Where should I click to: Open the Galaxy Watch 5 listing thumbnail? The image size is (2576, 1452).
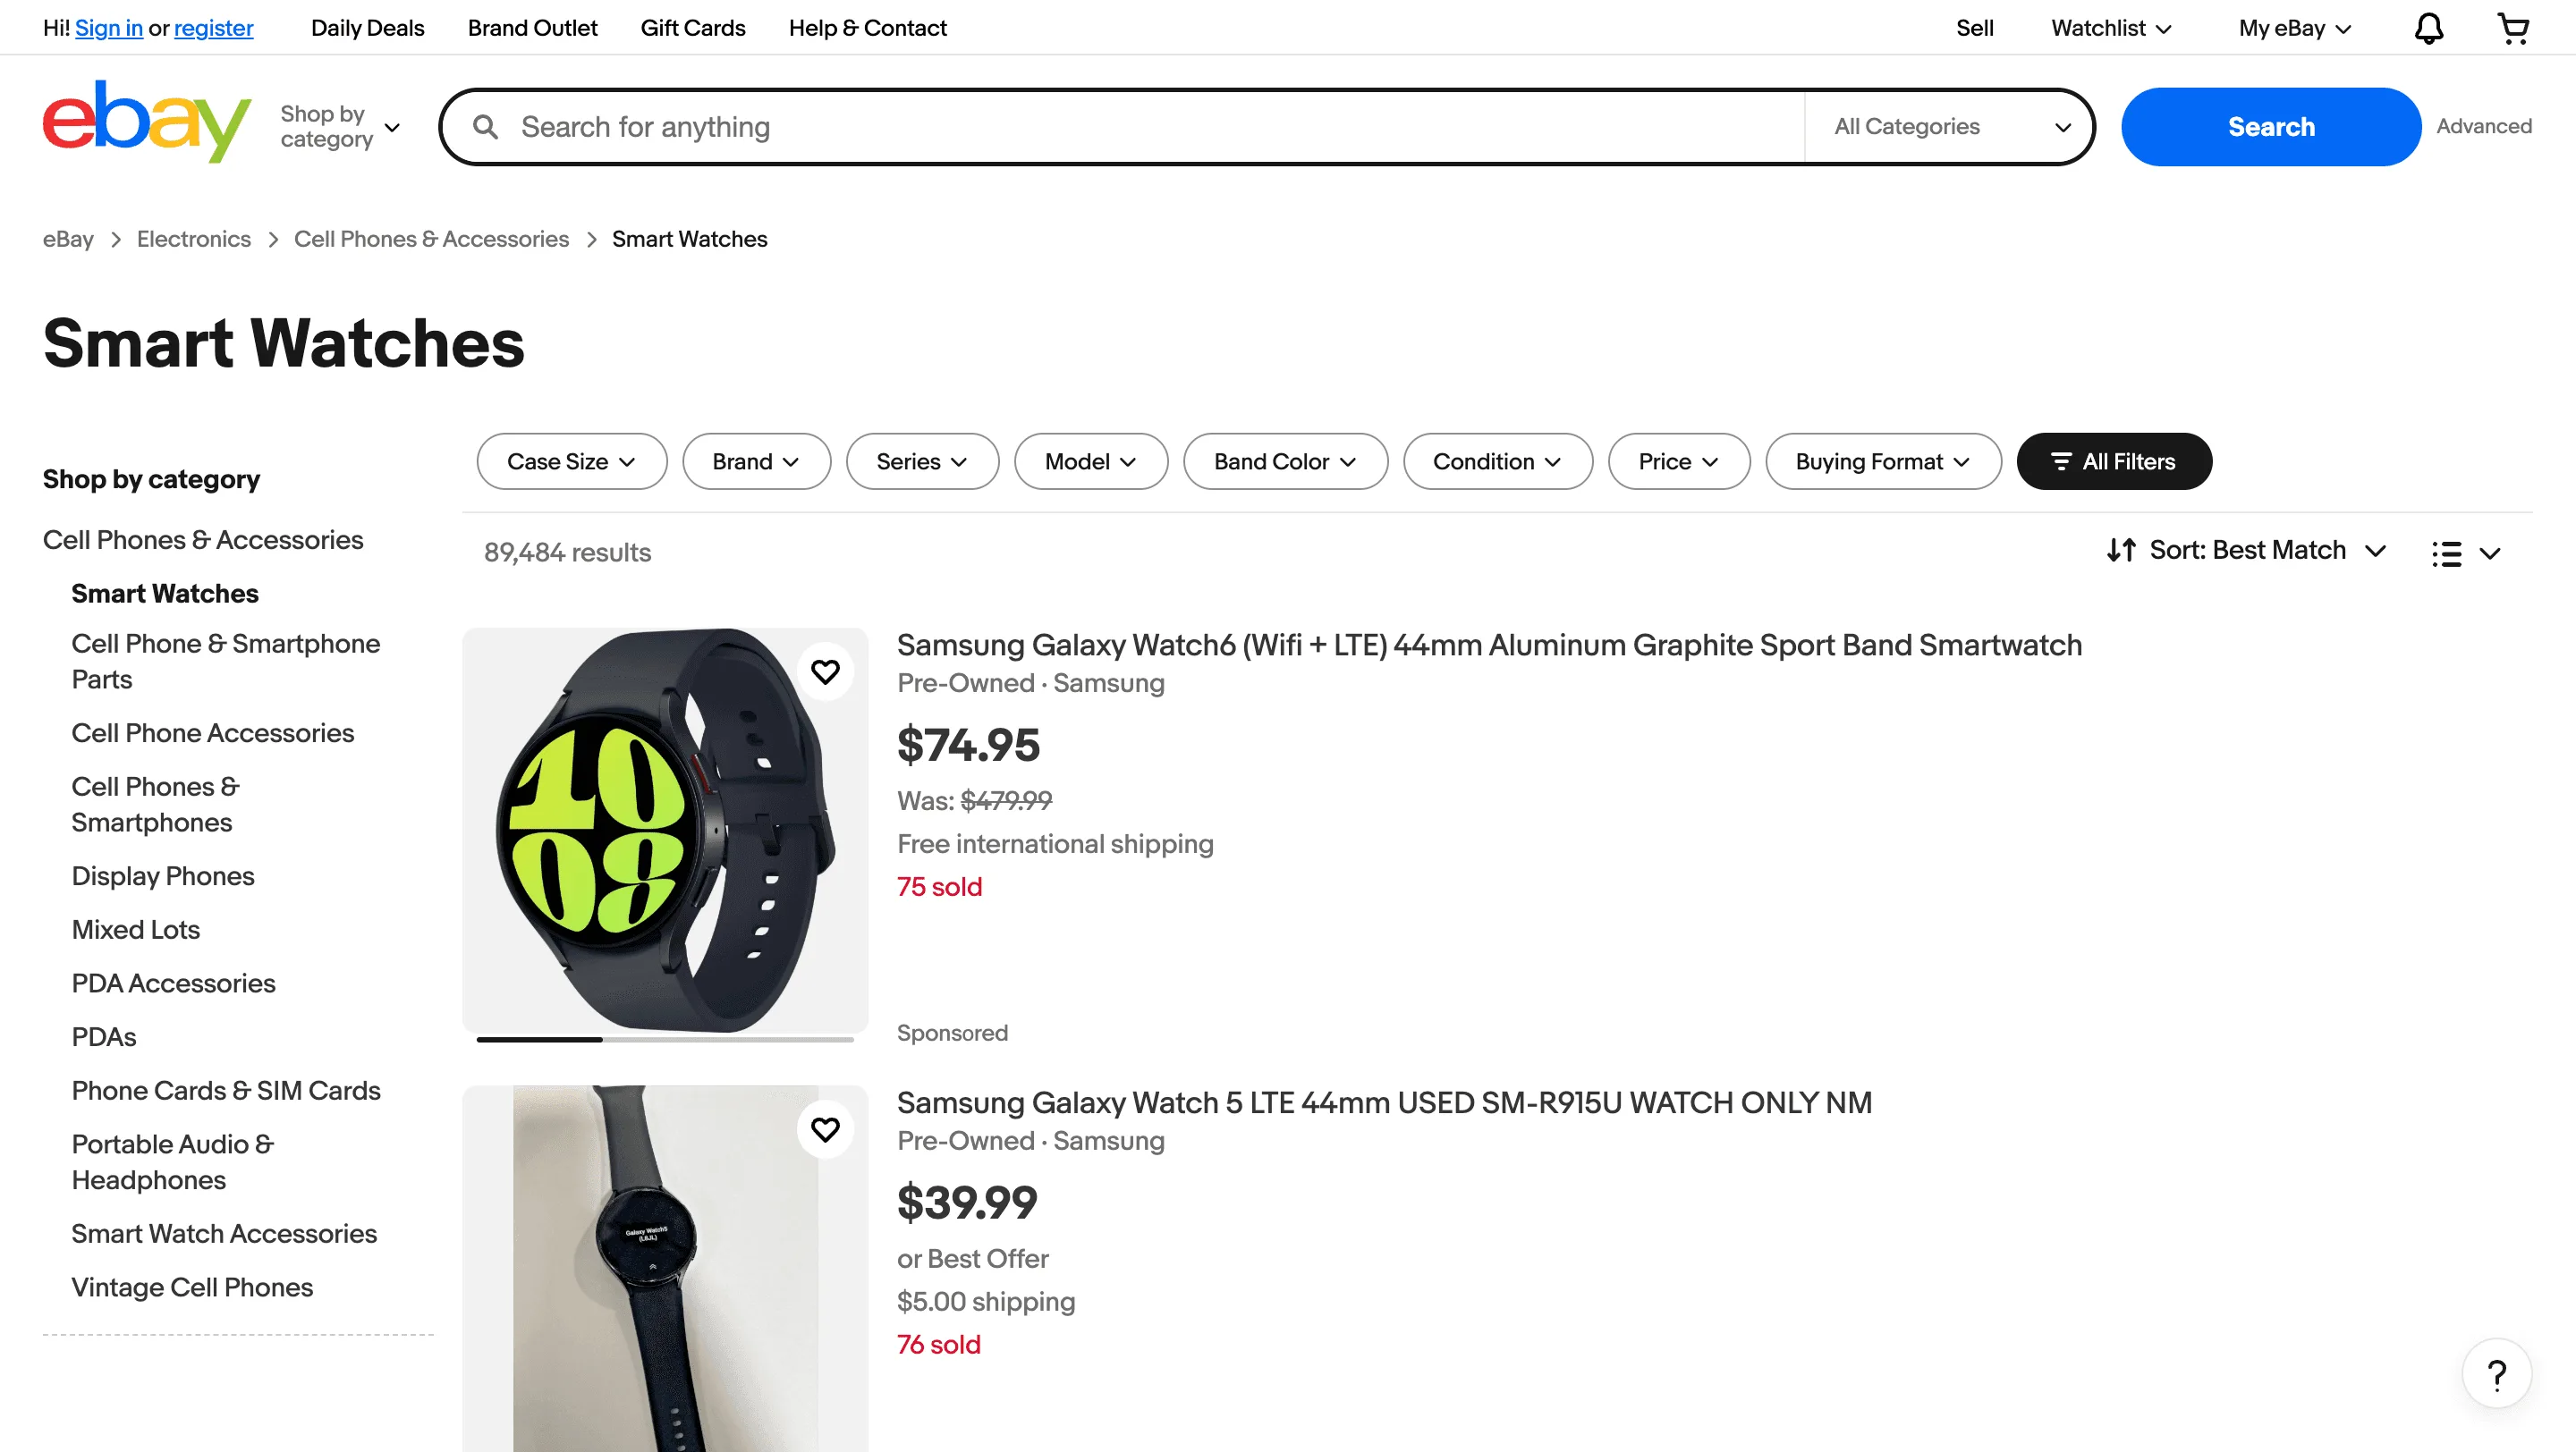tap(665, 1269)
